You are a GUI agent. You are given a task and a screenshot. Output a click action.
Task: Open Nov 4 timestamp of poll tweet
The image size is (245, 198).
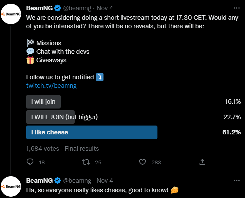pos(105,8)
